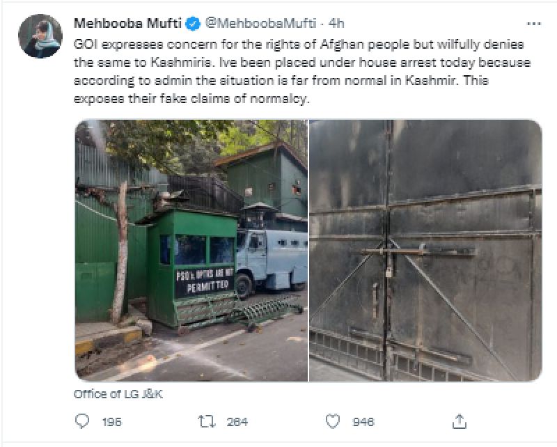Open the Office of LG J&K link

118,393
